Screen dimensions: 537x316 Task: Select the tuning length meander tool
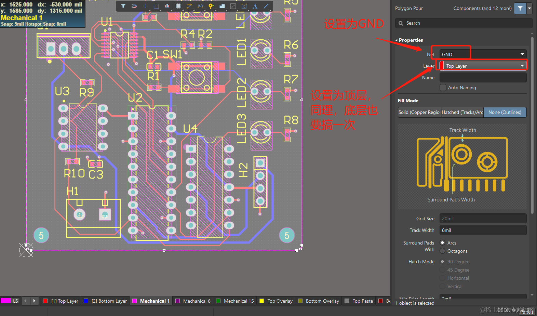pyautogui.click(x=200, y=6)
